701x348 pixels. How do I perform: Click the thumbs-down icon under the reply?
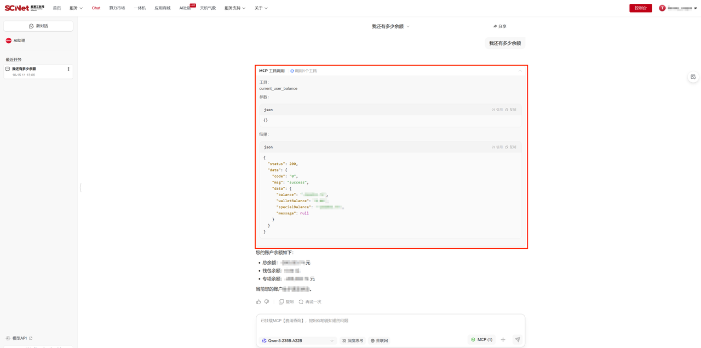(267, 302)
